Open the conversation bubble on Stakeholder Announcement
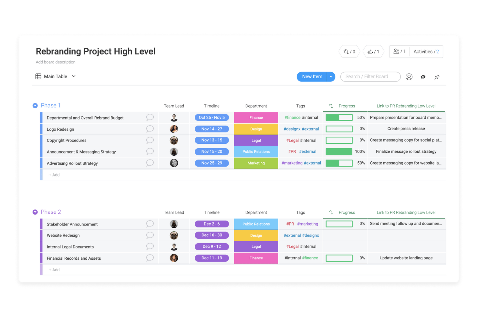The height and width of the screenshot is (318, 478). pos(150,224)
